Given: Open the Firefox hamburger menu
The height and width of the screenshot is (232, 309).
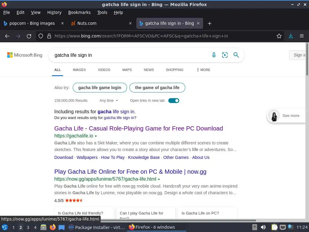Looking at the screenshot, I should click(302, 36).
